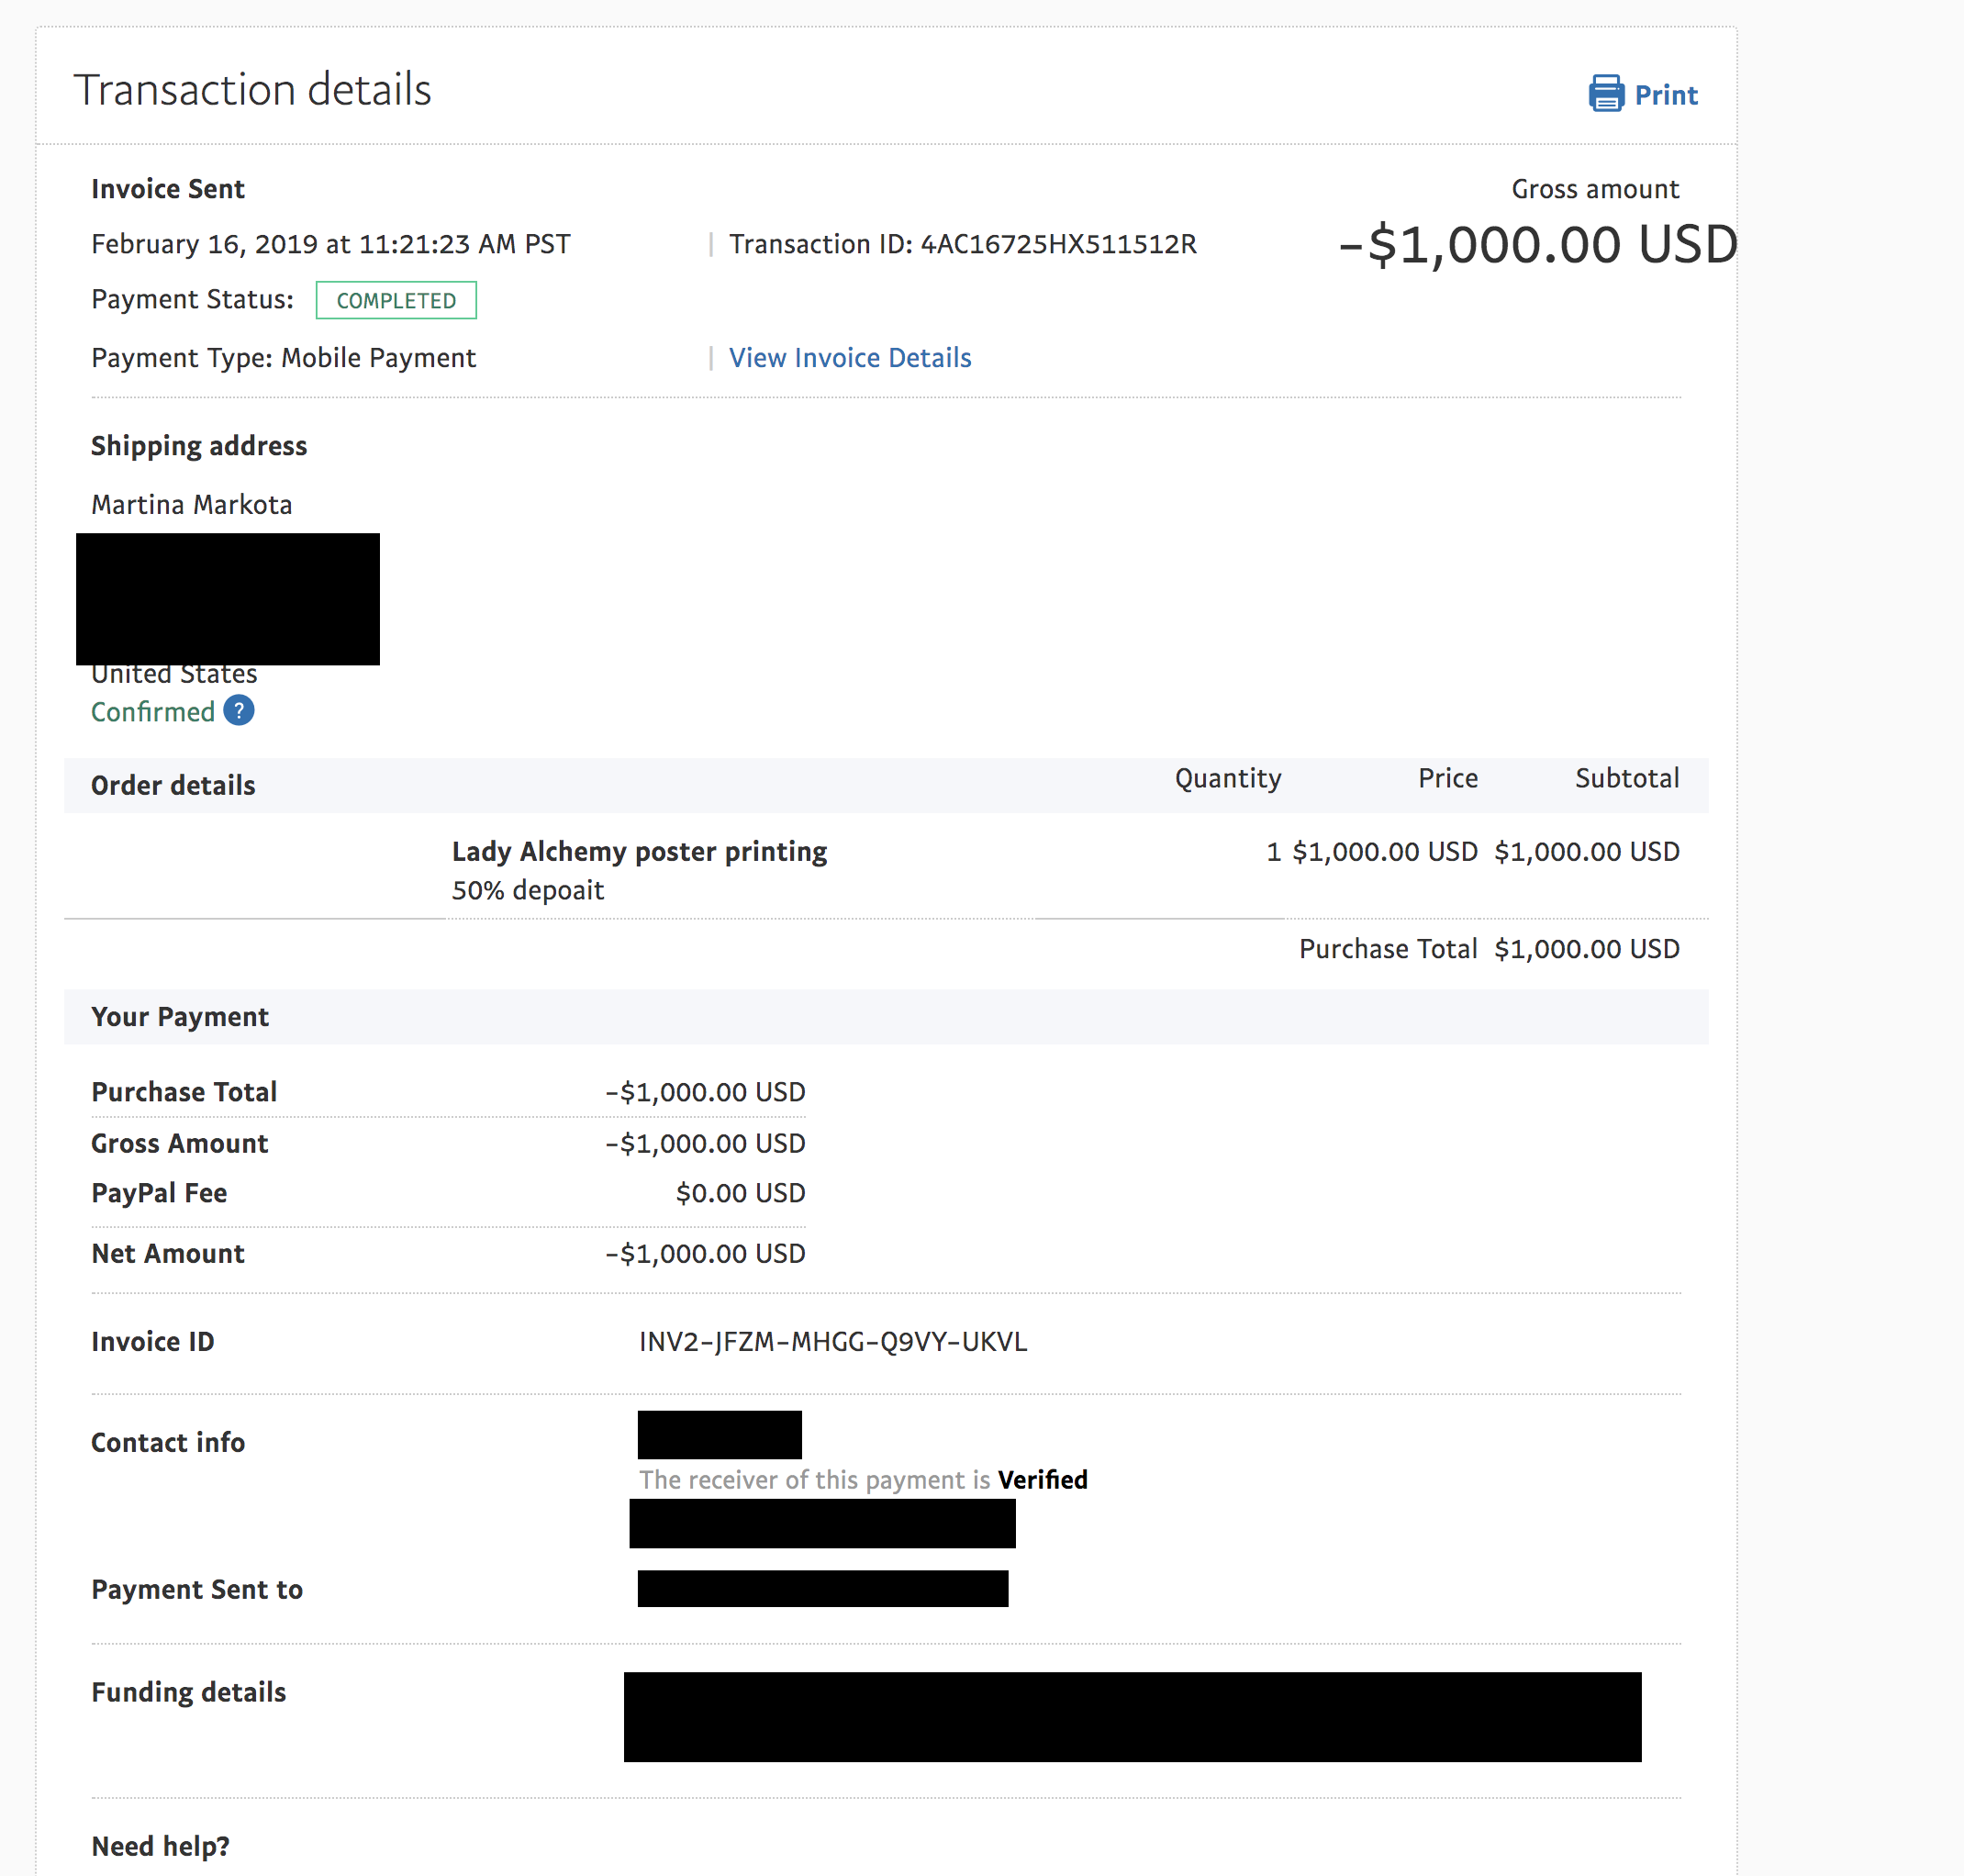1964x1876 pixels.
Task: Select the Transaction ID 4AC16725HX511512R text
Action: click(x=963, y=244)
